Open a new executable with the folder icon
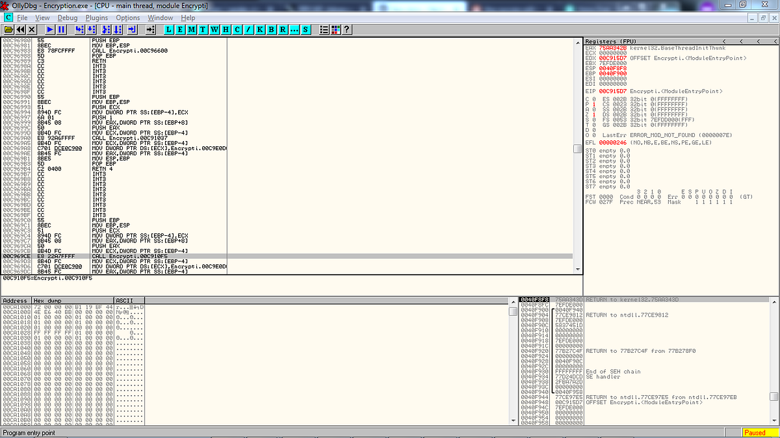The image size is (780, 438). point(8,29)
